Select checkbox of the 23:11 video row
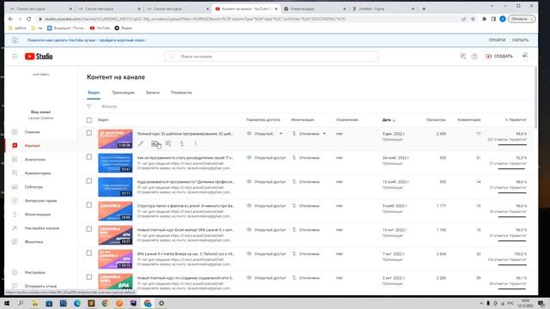550x309 pixels. (x=89, y=181)
